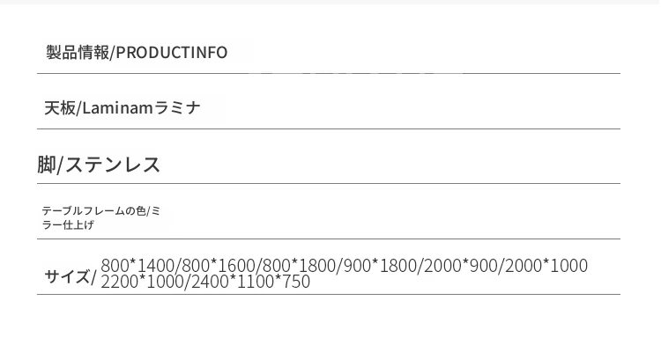
Task: Click the ステンレス word in the leg row
Action: (113, 165)
